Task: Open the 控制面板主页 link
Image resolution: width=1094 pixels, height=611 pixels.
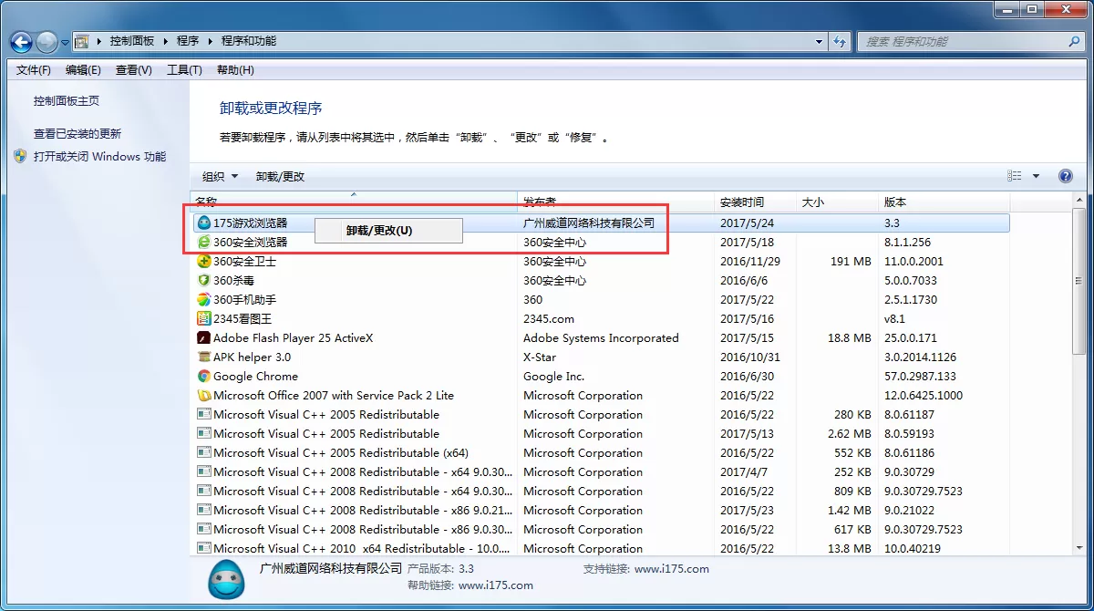Action: coord(67,101)
